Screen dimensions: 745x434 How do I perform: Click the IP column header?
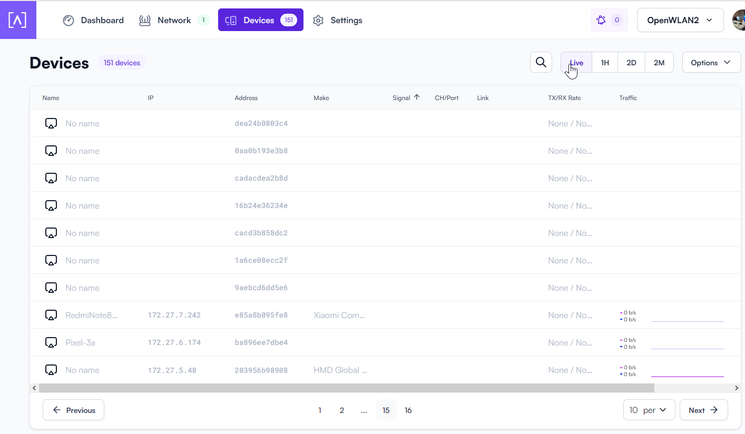(x=151, y=98)
